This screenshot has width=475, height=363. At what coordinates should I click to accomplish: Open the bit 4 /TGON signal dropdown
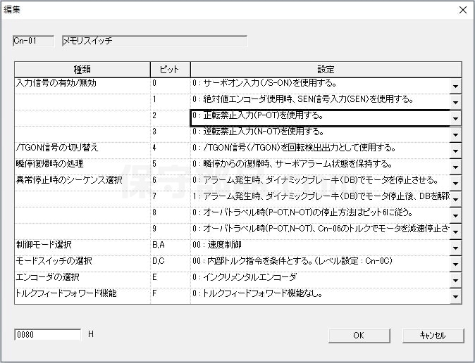(455, 151)
